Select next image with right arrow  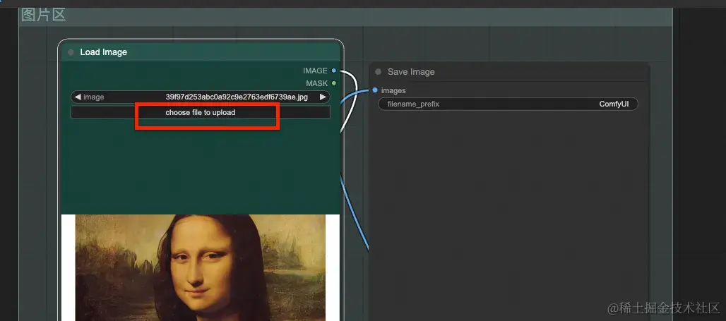point(323,97)
